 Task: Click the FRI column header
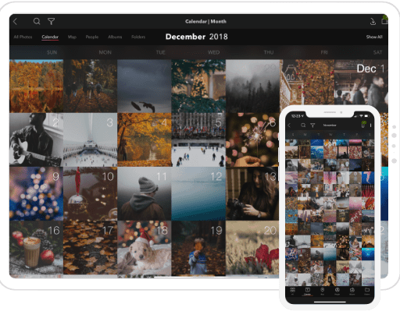324,52
